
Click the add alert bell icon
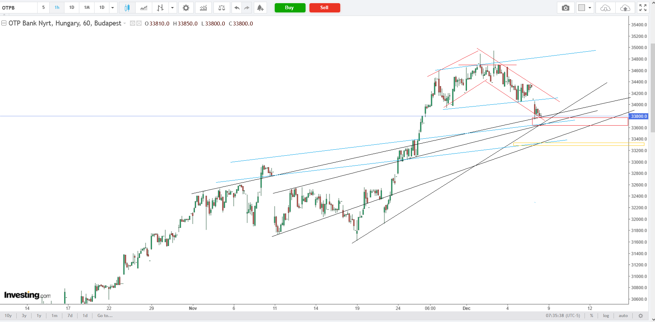click(x=260, y=8)
